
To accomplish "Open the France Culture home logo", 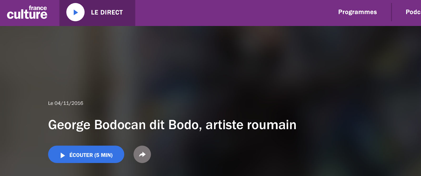I will [27, 13].
